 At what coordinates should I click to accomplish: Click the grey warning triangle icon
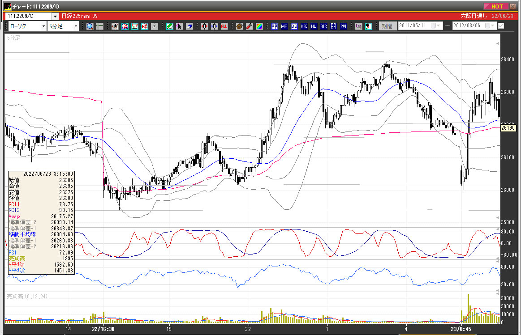pos(155,26)
